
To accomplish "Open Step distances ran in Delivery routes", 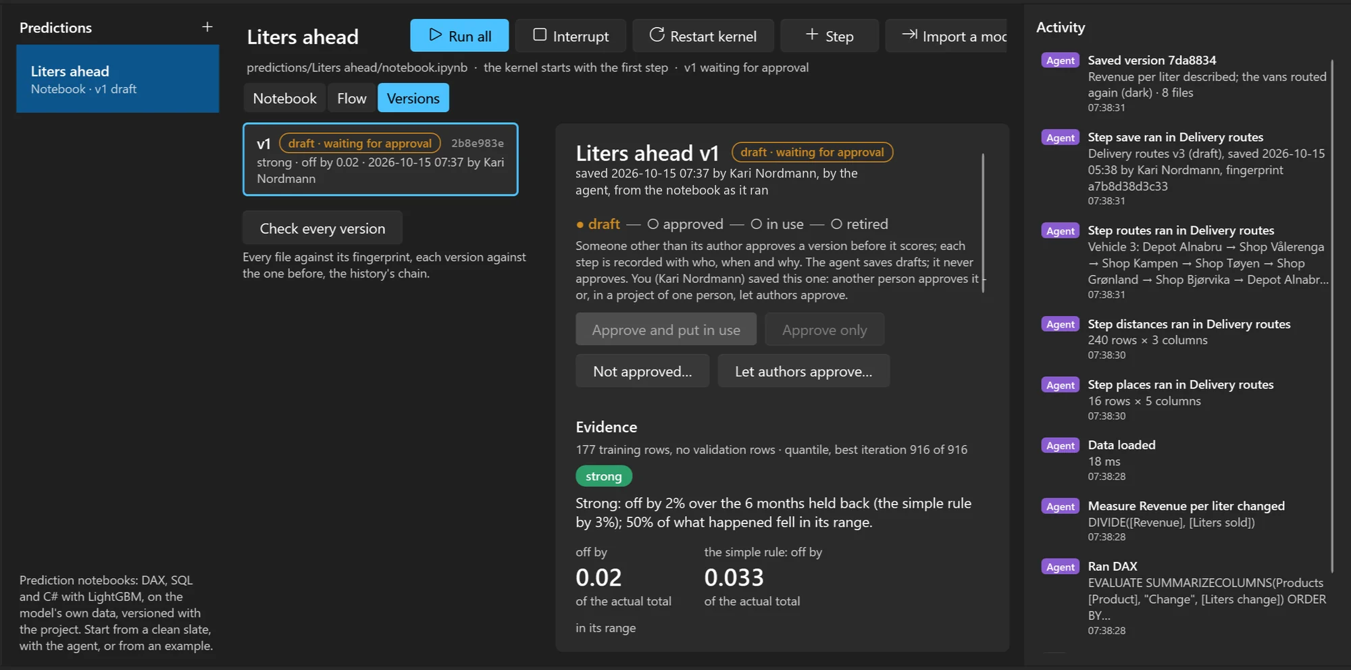I will point(1186,338).
